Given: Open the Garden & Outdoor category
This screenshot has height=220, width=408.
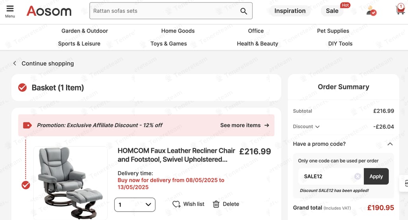Looking at the screenshot, I should pos(84,31).
